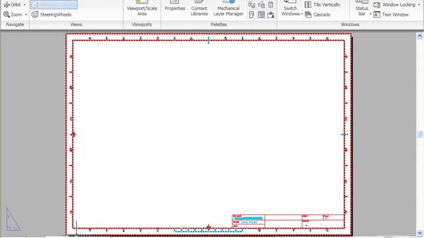Select the blue grip on right border

tap(344, 134)
